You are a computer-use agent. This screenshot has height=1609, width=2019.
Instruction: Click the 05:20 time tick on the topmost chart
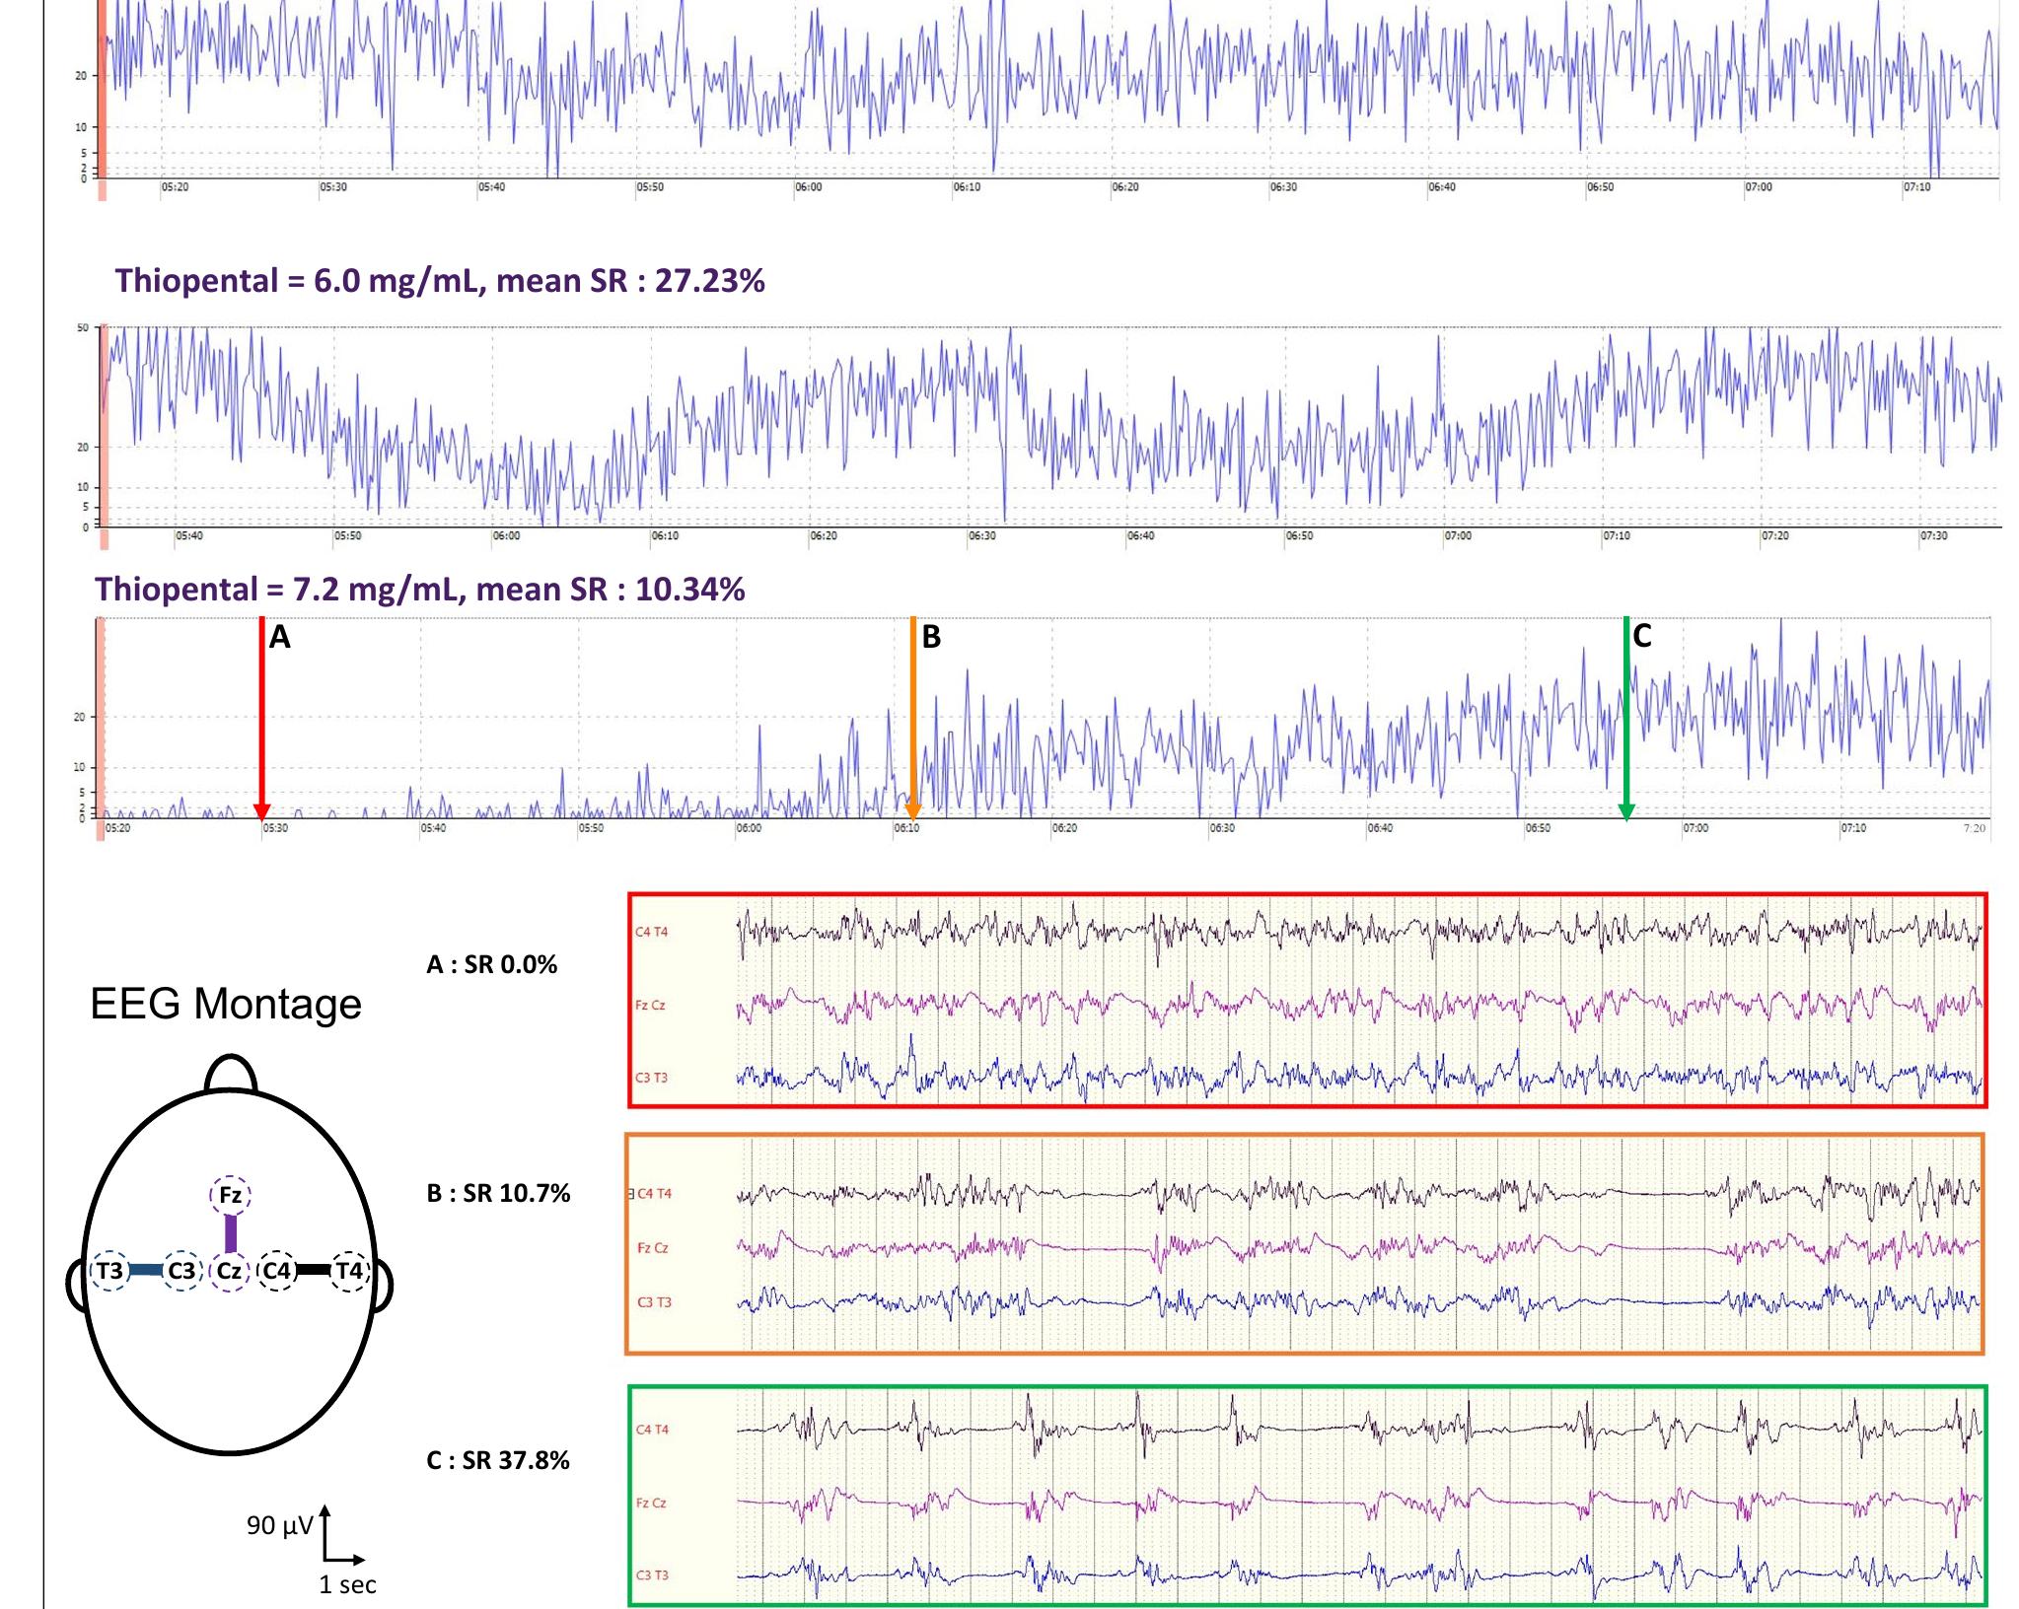[x=175, y=187]
